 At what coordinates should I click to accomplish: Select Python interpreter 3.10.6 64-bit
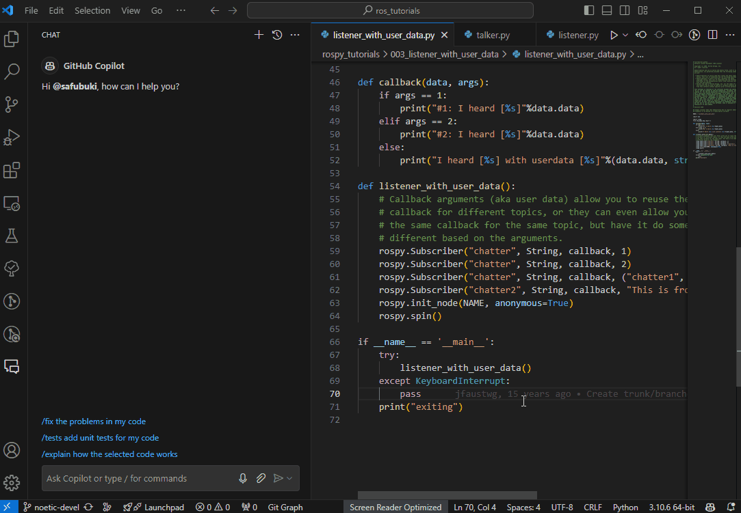(671, 507)
